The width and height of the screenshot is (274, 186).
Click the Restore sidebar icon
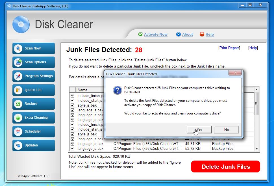(18, 104)
